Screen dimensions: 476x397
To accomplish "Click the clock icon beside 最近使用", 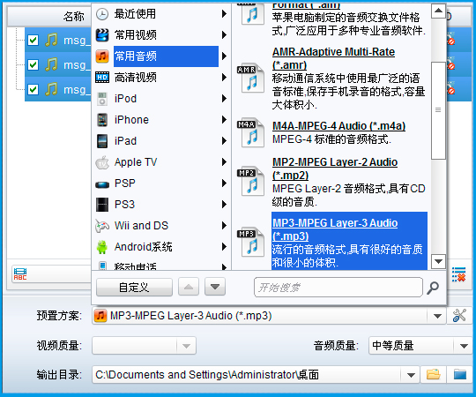I will [x=102, y=14].
